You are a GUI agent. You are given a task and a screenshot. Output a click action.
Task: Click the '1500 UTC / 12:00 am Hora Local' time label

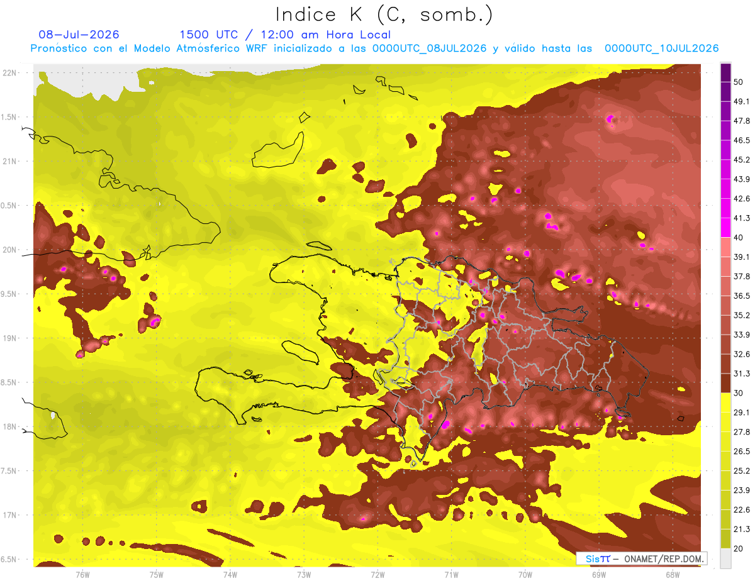[x=285, y=35]
